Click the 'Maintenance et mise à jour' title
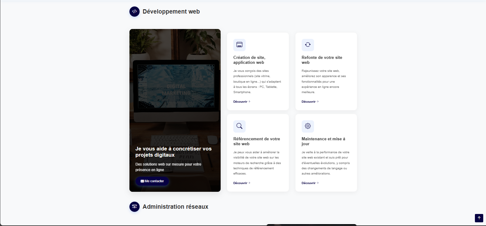 tap(323, 141)
